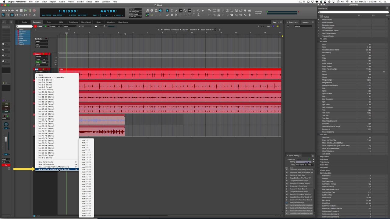Toggle rec in the channel strip
Image resolution: width=390 pixels, height=219 pixels.
6,109
